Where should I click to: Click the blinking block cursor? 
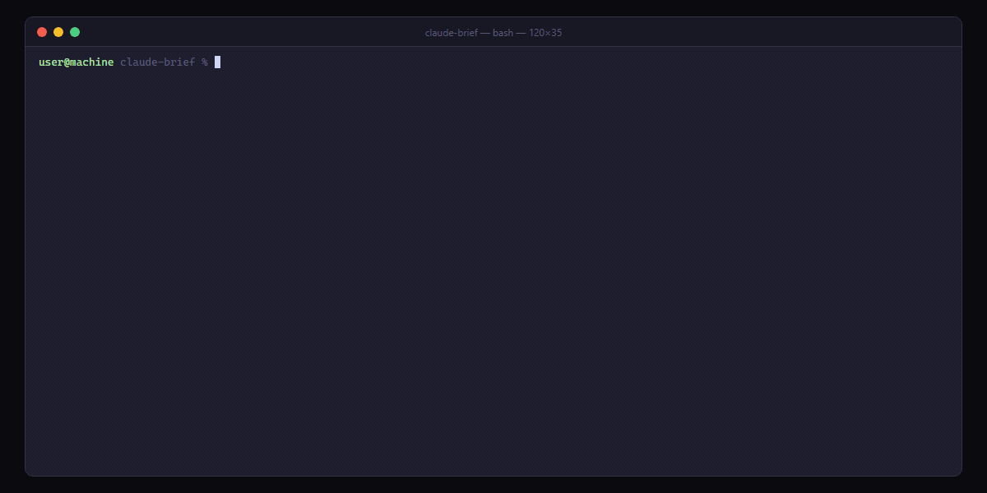pyautogui.click(x=218, y=62)
